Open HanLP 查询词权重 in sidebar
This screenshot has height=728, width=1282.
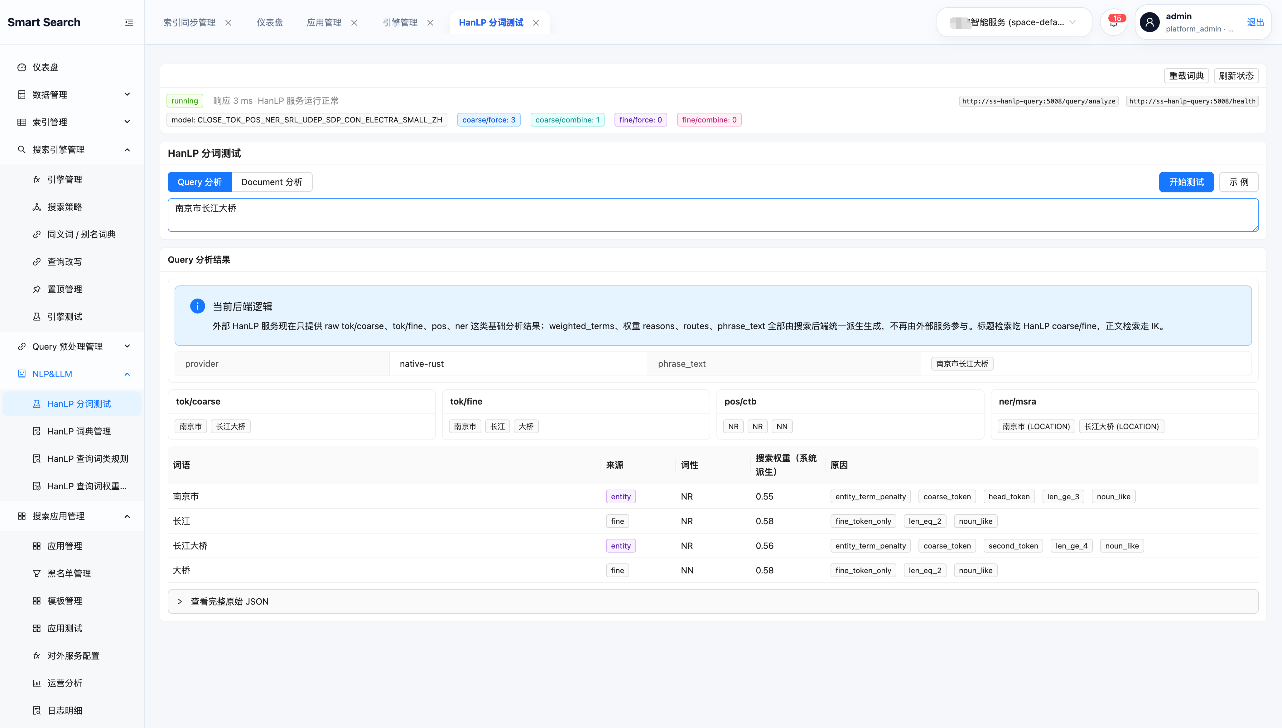point(72,486)
